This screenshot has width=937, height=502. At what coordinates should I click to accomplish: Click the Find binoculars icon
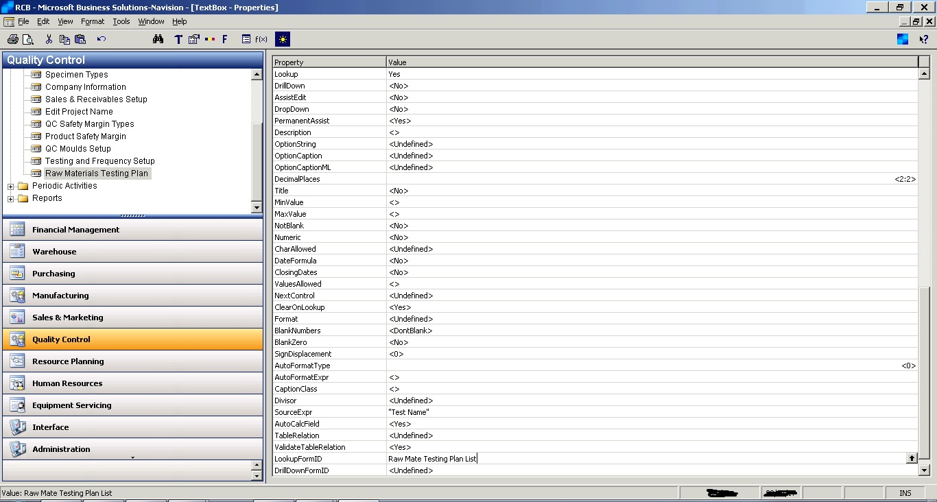pos(158,39)
